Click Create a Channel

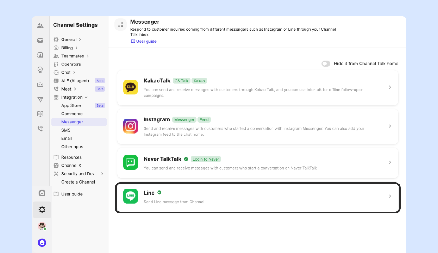tap(78, 182)
